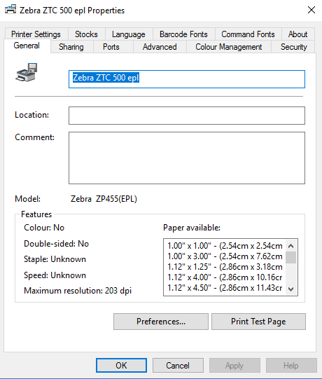Select the 1.12" x 1.25" paper entry

tap(225, 267)
